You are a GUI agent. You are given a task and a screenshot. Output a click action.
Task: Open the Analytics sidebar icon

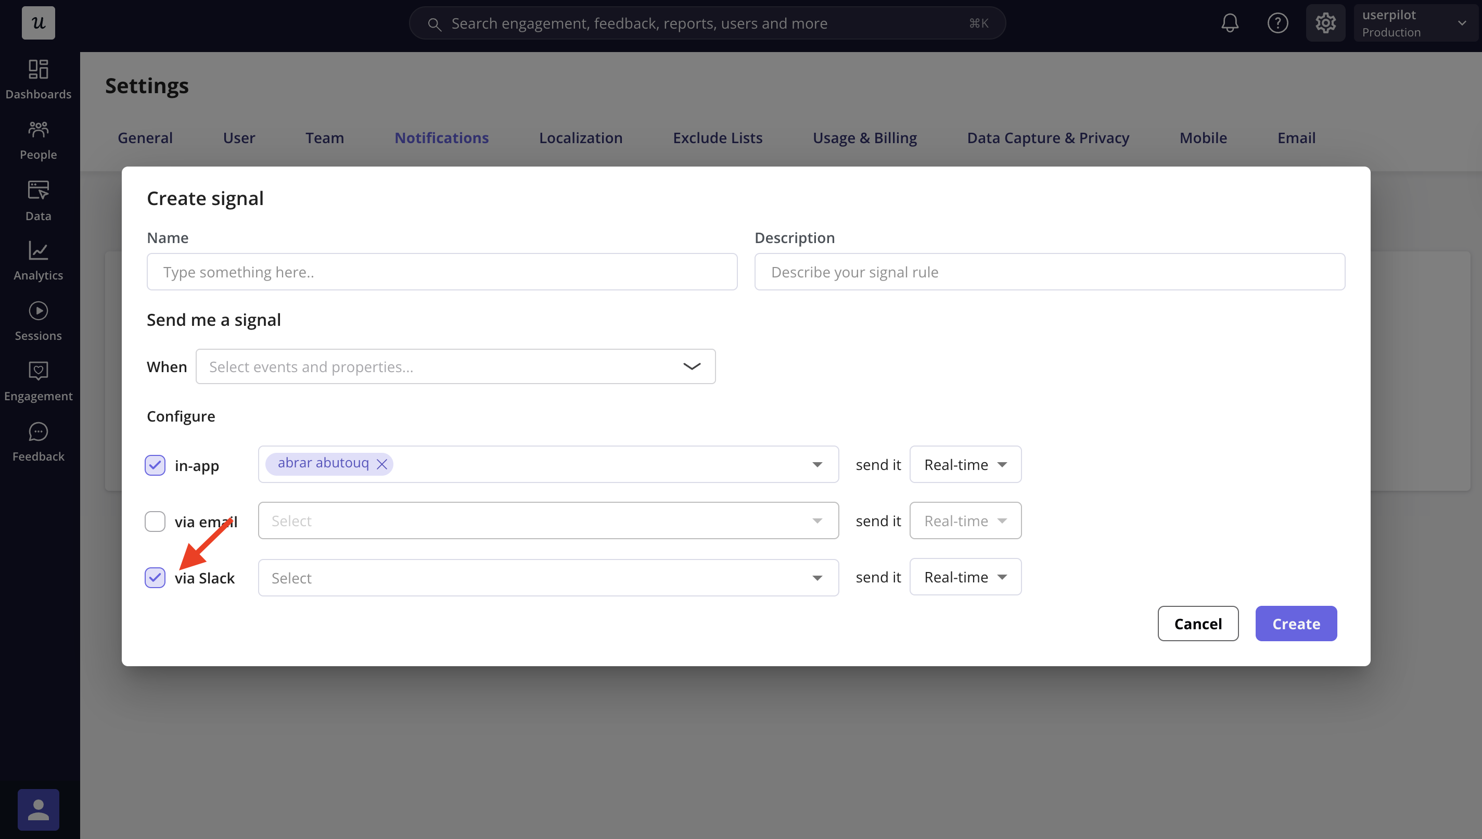38,260
